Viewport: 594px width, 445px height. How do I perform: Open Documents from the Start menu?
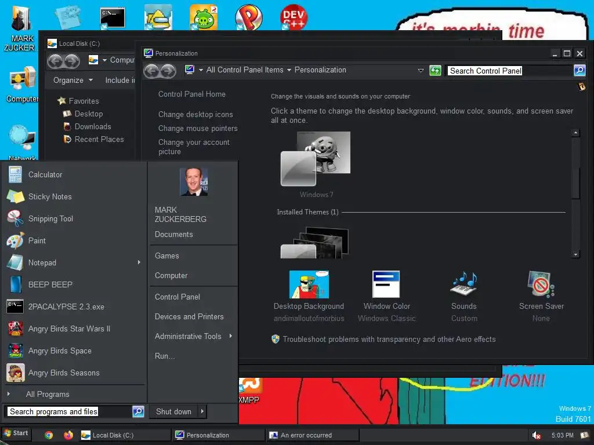point(174,235)
